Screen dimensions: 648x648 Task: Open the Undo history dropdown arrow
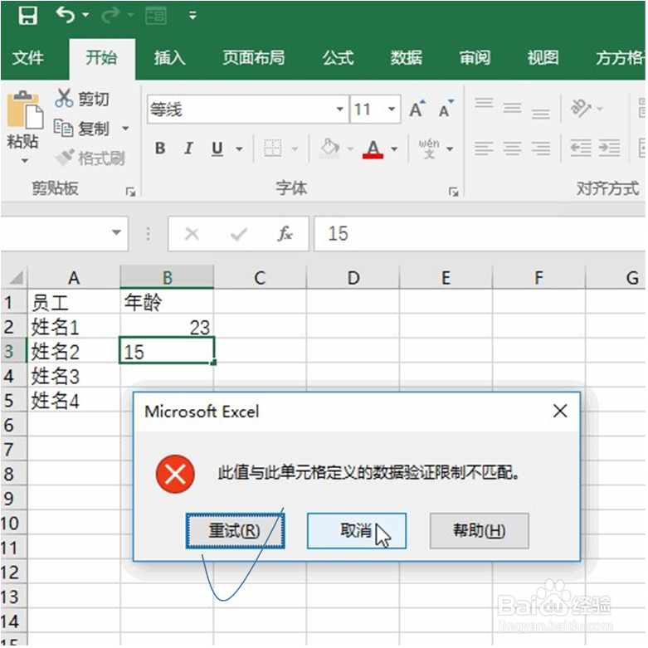85,15
